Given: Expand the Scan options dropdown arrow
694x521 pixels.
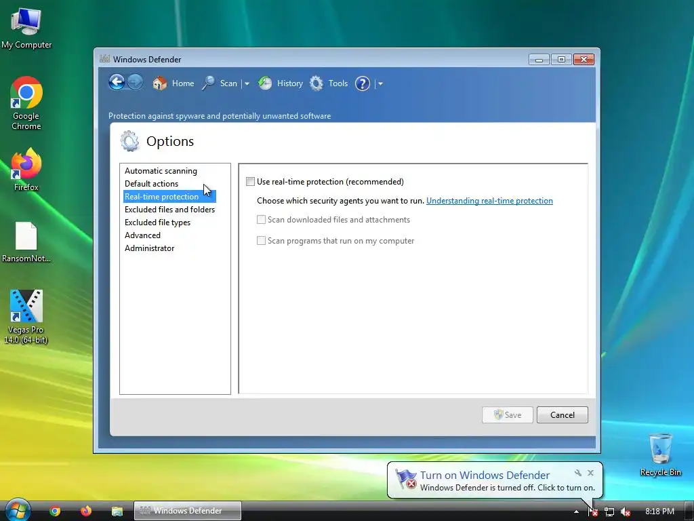Looking at the screenshot, I should pos(247,83).
